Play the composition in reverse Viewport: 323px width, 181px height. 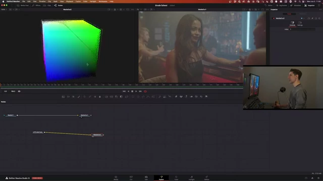click(128, 92)
